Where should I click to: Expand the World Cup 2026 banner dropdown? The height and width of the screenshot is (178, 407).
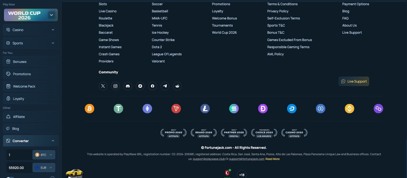52,15
